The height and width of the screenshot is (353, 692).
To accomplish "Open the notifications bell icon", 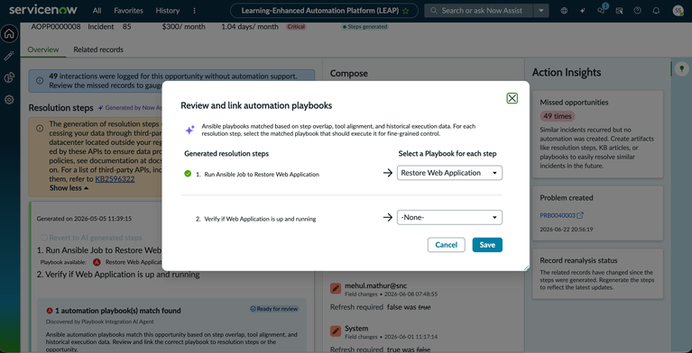I will click(x=656, y=11).
